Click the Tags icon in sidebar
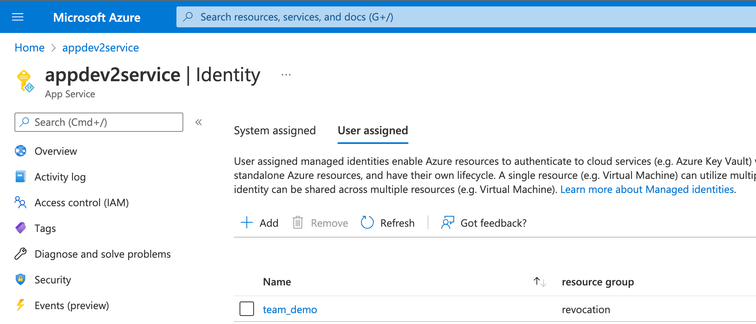Viewport: 756px width, 324px height. click(20, 228)
